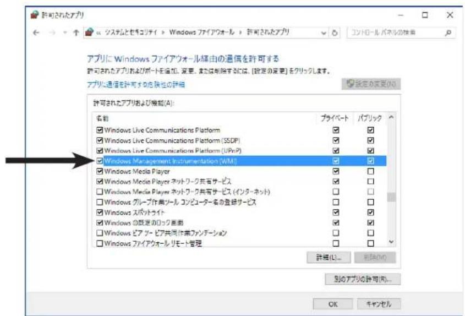The width and height of the screenshot is (465, 316).
Task: Minimize the 許可されたアプリ window
Action: tap(401, 15)
